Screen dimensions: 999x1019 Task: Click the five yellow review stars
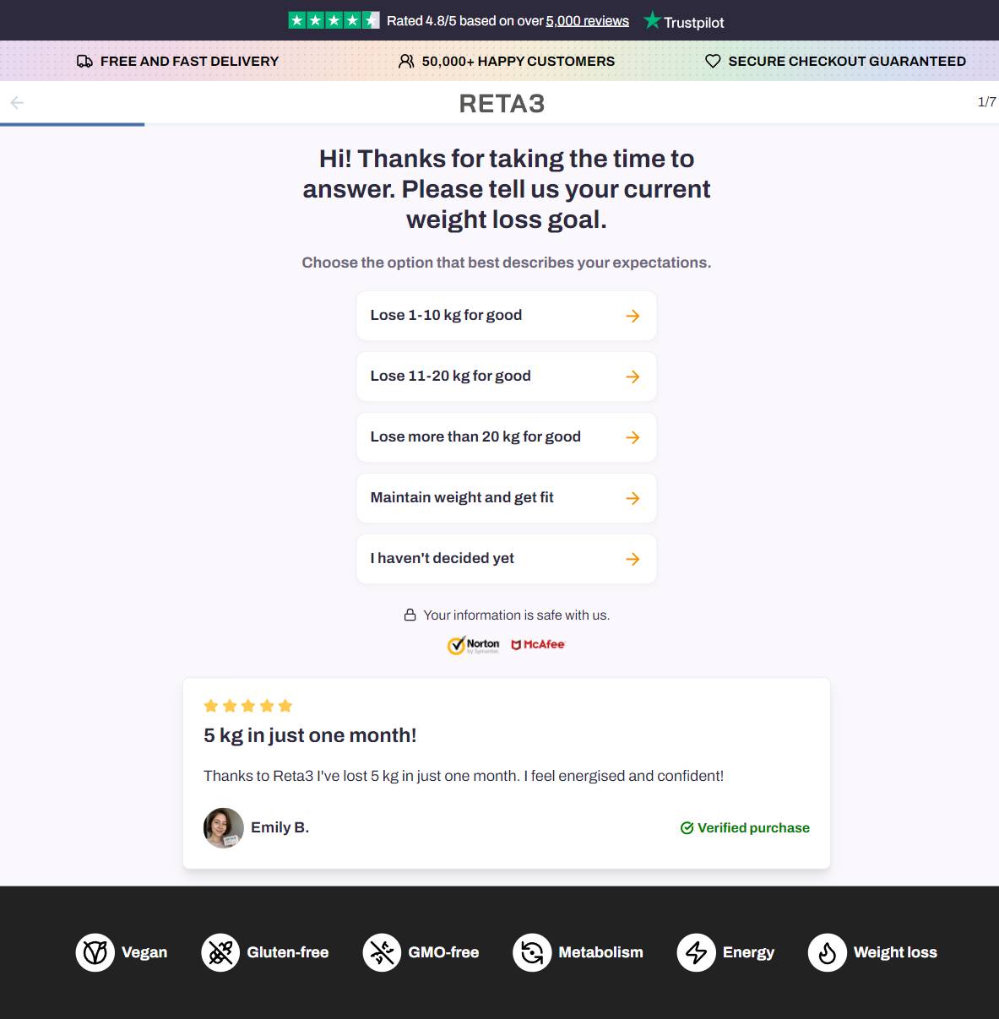(248, 706)
